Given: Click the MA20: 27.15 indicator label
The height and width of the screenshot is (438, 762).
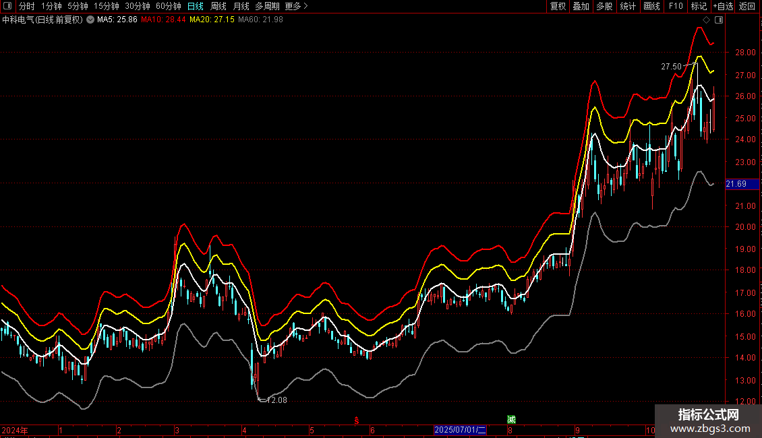Looking at the screenshot, I should [x=212, y=20].
